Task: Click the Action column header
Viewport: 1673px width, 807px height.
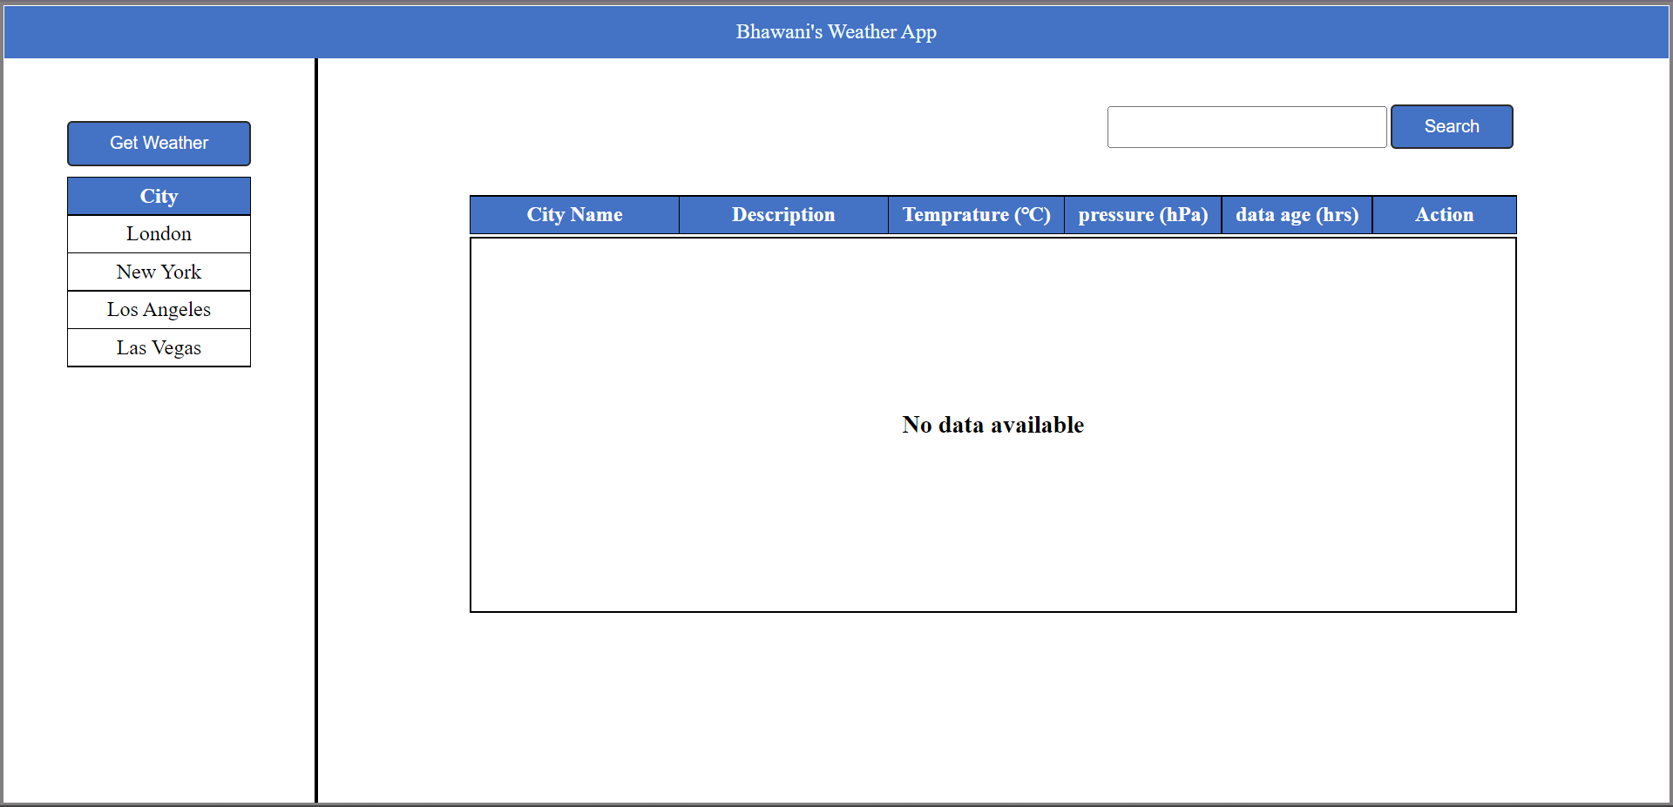Action: pos(1444,214)
